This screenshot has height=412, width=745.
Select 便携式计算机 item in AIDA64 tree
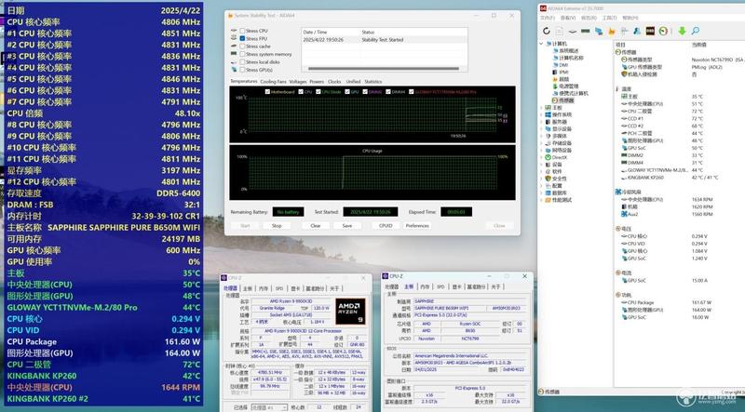pos(570,94)
